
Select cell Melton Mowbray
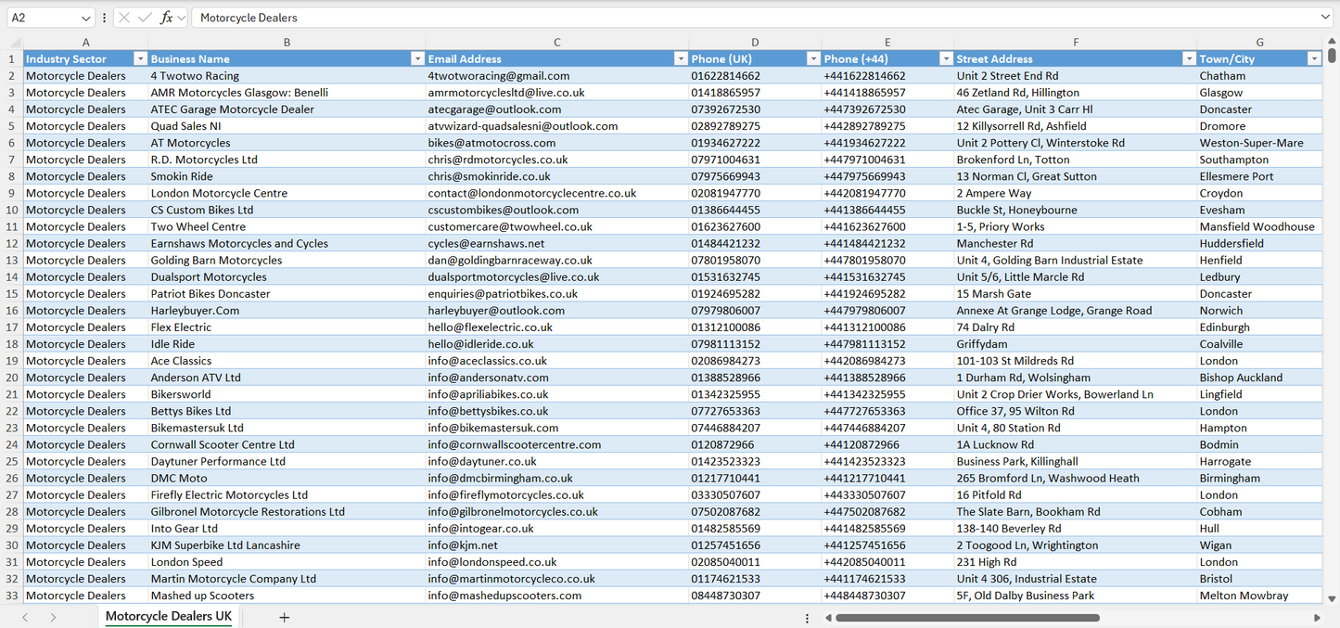(1259, 596)
